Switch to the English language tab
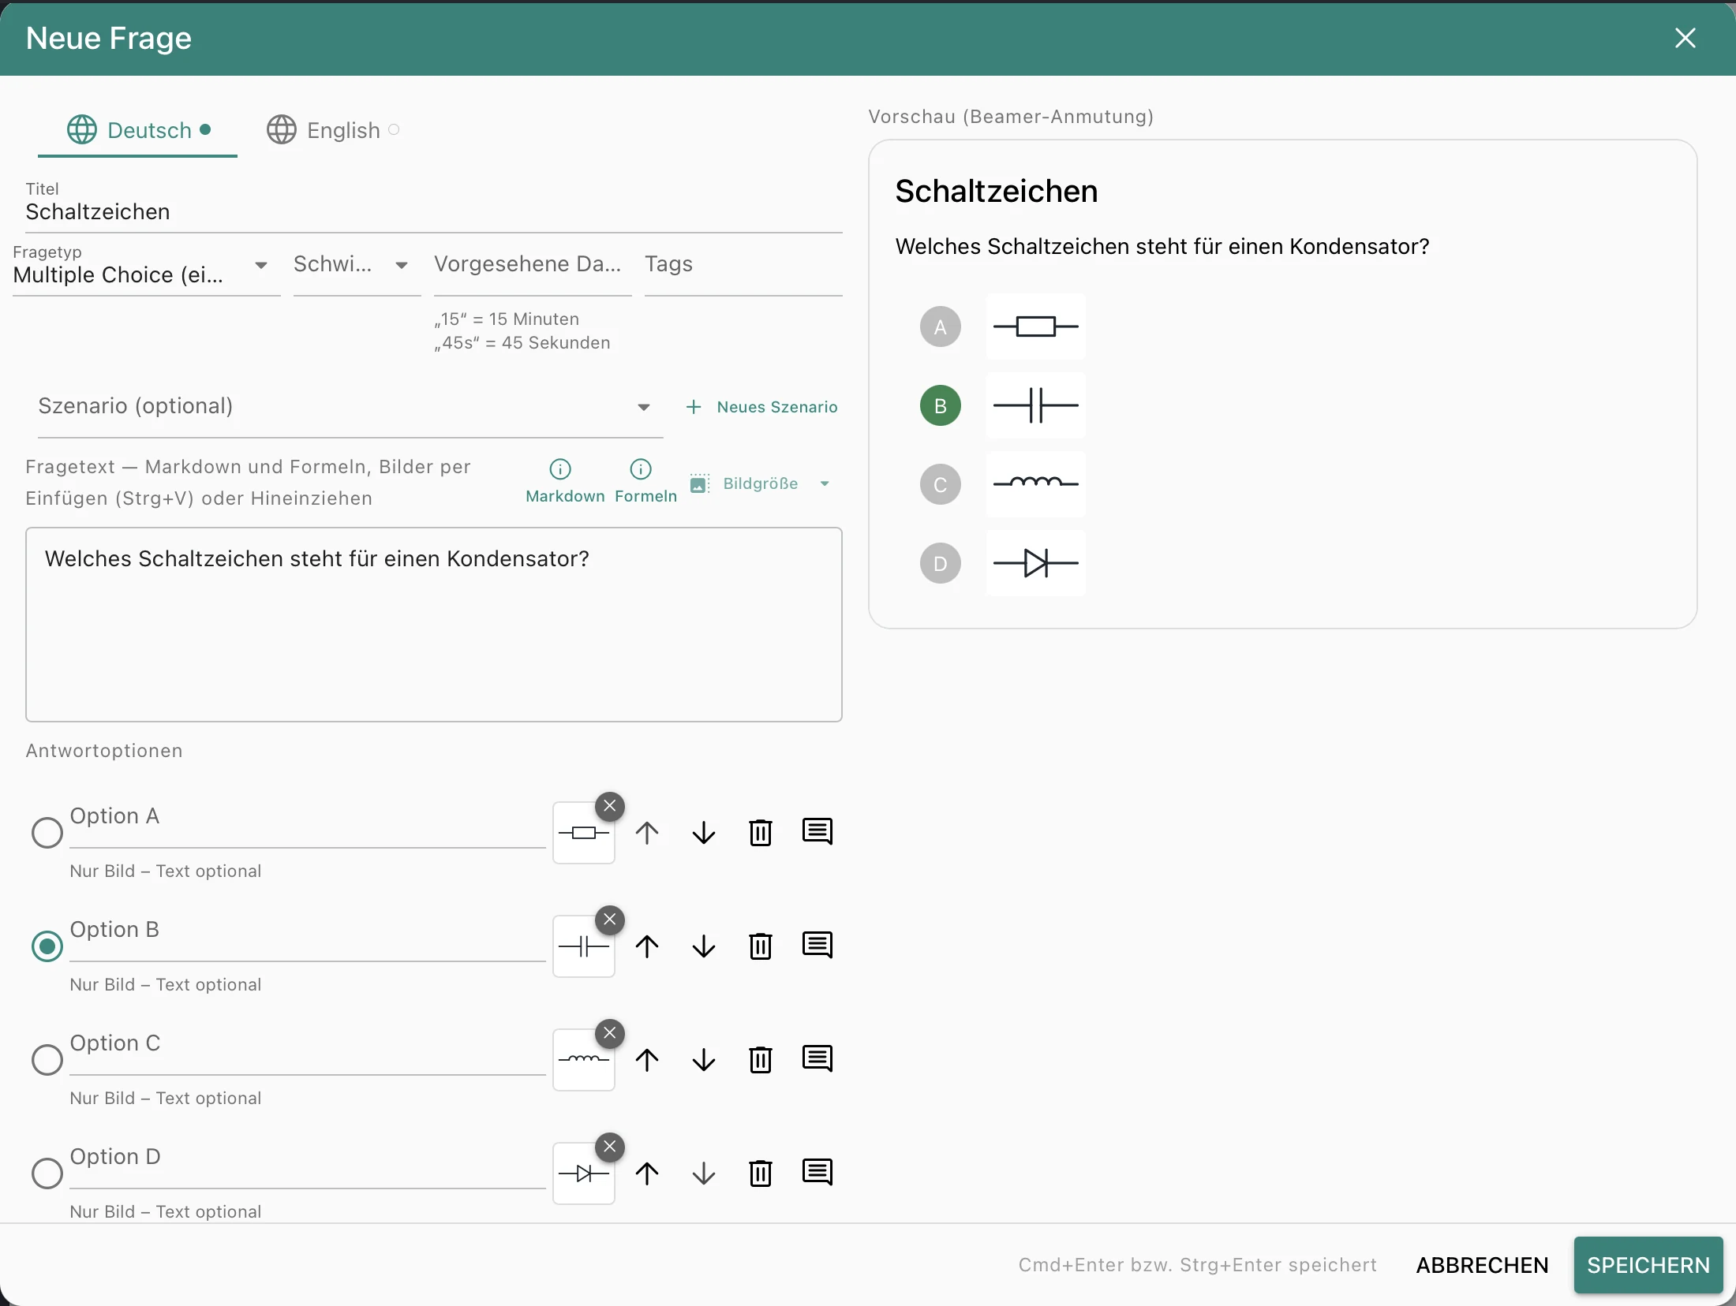The width and height of the screenshot is (1736, 1306). pos(333,130)
